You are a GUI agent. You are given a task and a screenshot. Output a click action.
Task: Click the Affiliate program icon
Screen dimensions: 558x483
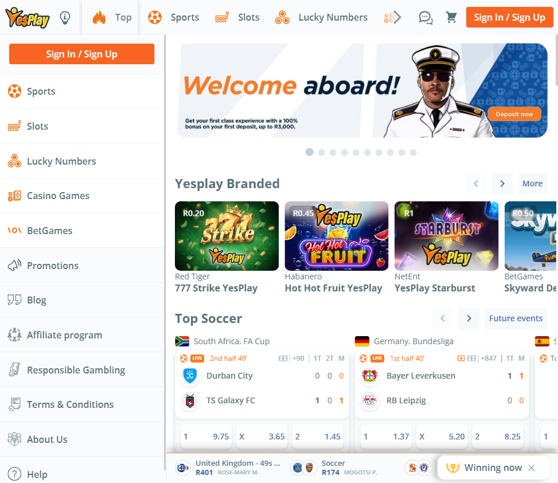(x=14, y=334)
